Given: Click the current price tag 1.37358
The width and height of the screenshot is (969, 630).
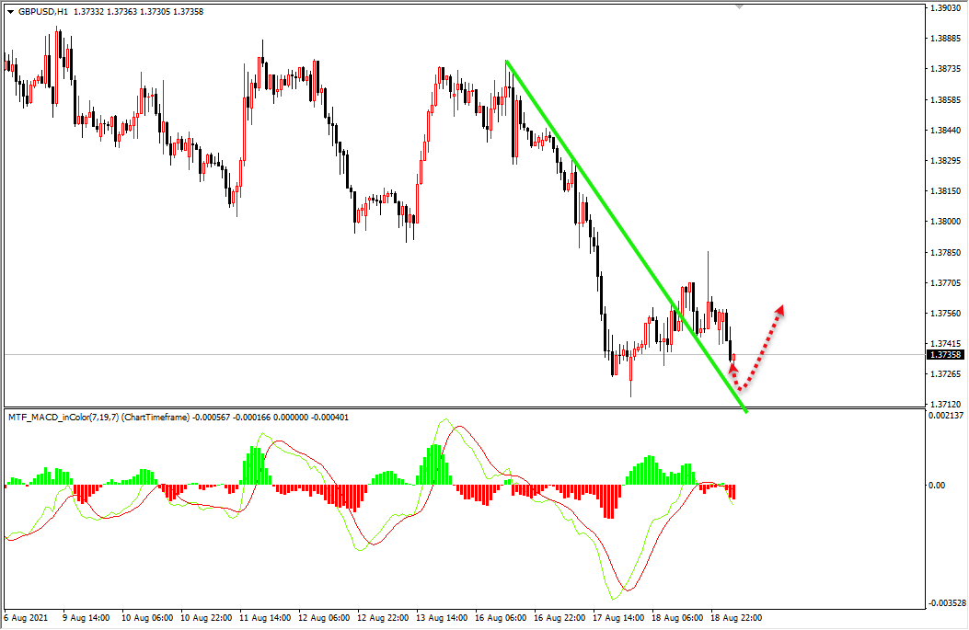Looking at the screenshot, I should [945, 354].
